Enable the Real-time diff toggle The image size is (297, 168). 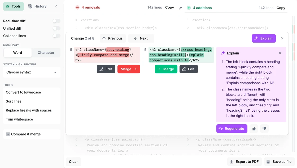[x=56, y=21]
